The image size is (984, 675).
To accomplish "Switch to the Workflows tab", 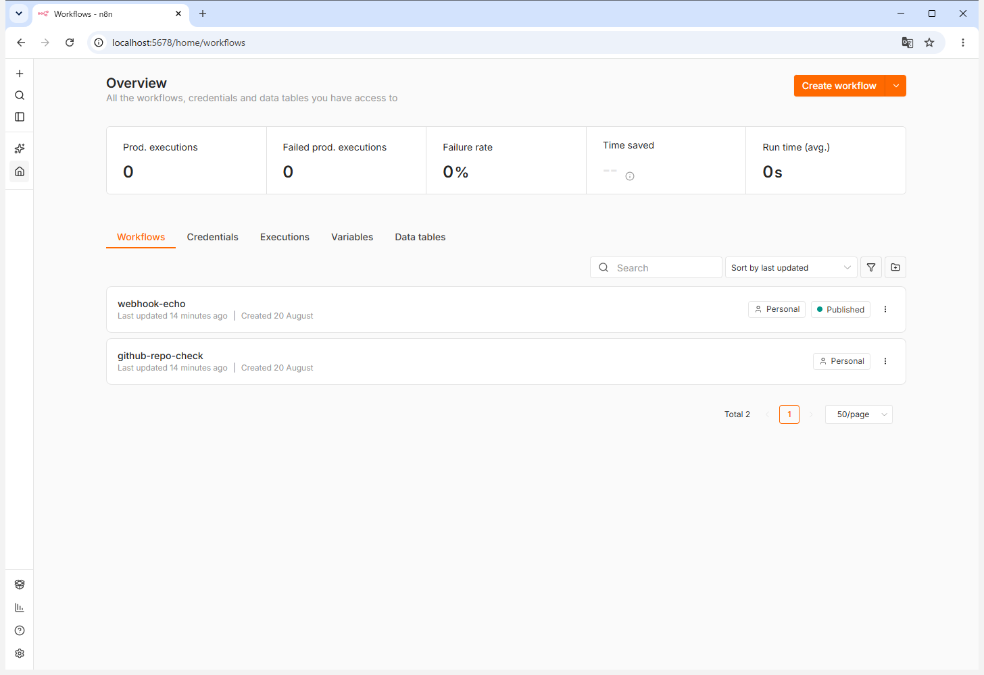I will point(141,237).
